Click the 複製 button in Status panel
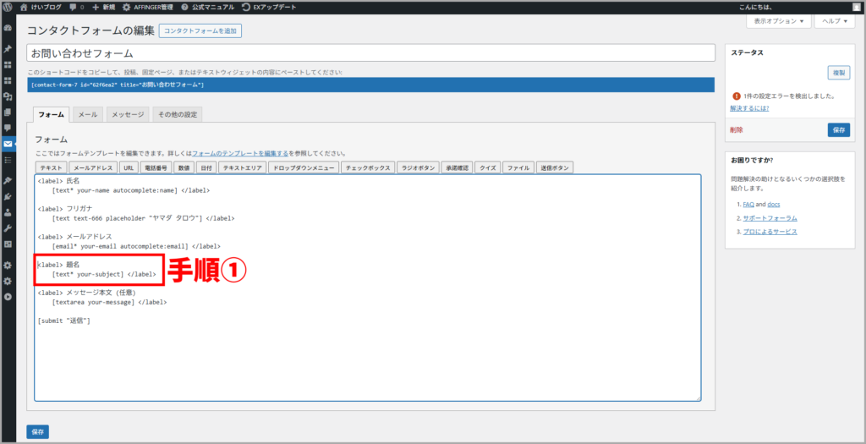The width and height of the screenshot is (866, 444). (839, 74)
